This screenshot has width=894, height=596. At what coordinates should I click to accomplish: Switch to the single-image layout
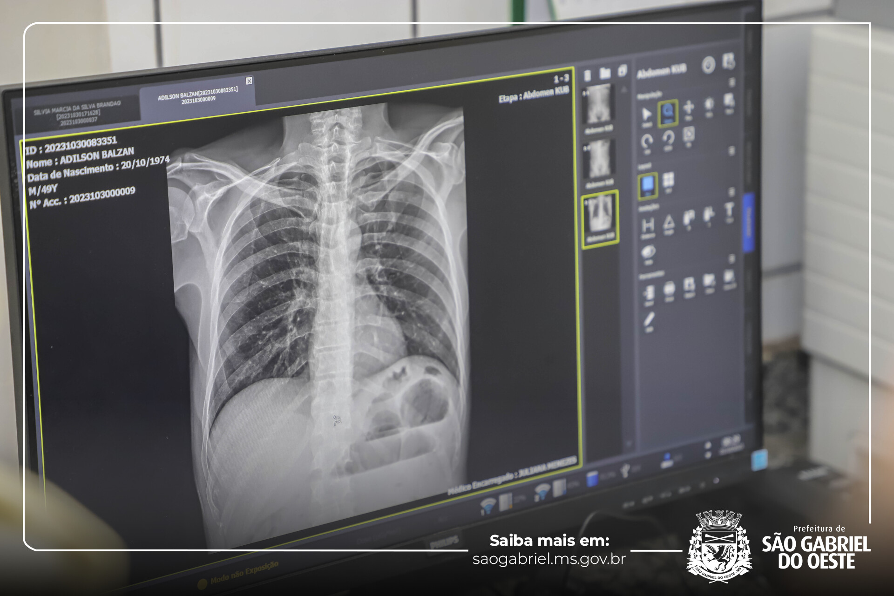click(648, 186)
